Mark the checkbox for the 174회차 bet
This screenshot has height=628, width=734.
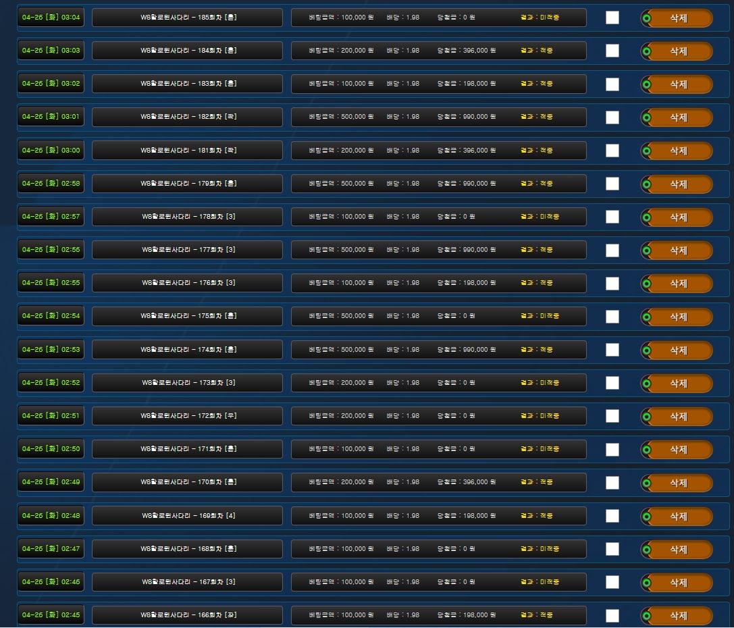click(x=612, y=350)
